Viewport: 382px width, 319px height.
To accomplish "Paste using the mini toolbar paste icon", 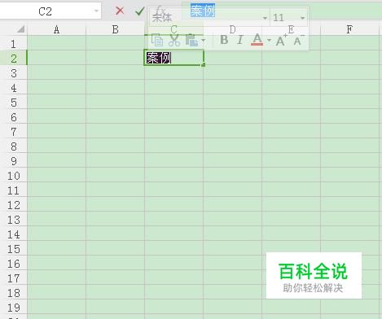I will pyautogui.click(x=191, y=40).
